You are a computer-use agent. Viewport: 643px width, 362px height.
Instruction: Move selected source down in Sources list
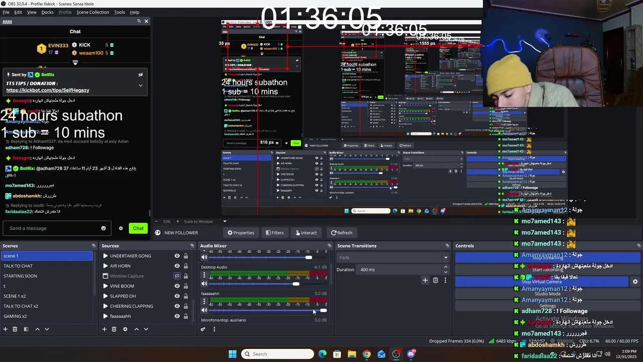pyautogui.click(x=146, y=329)
